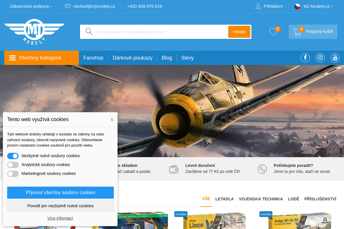Open the Facebook page icon

pos(305,58)
